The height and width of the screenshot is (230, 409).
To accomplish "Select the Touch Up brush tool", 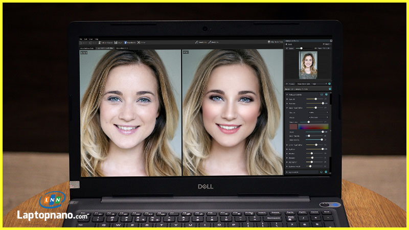I will tap(201, 42).
